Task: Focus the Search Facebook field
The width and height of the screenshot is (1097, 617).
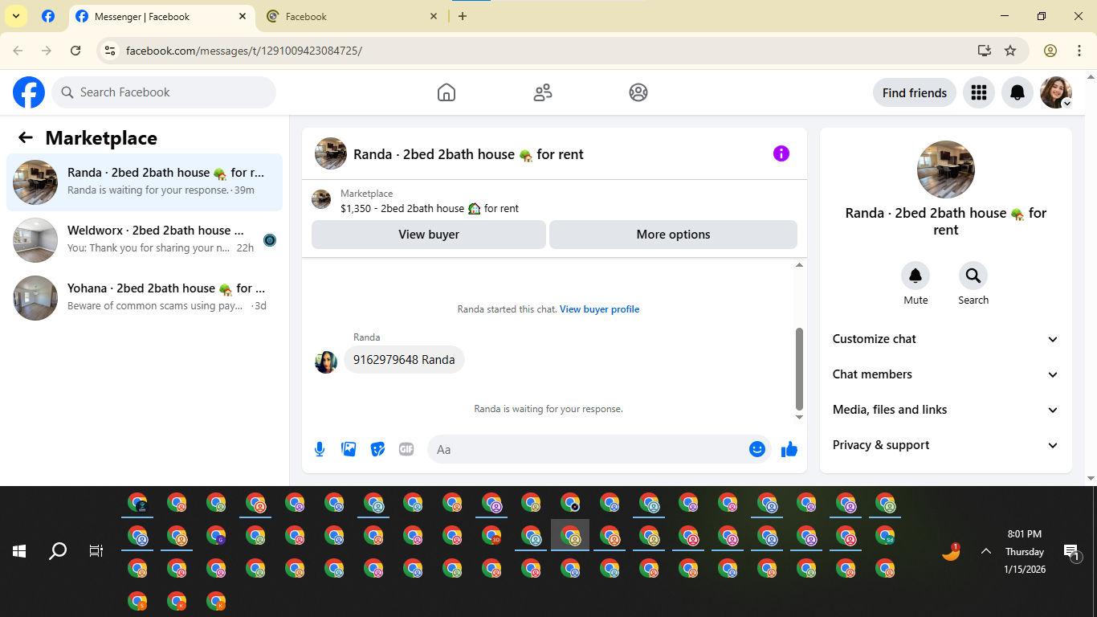Action: pos(164,92)
